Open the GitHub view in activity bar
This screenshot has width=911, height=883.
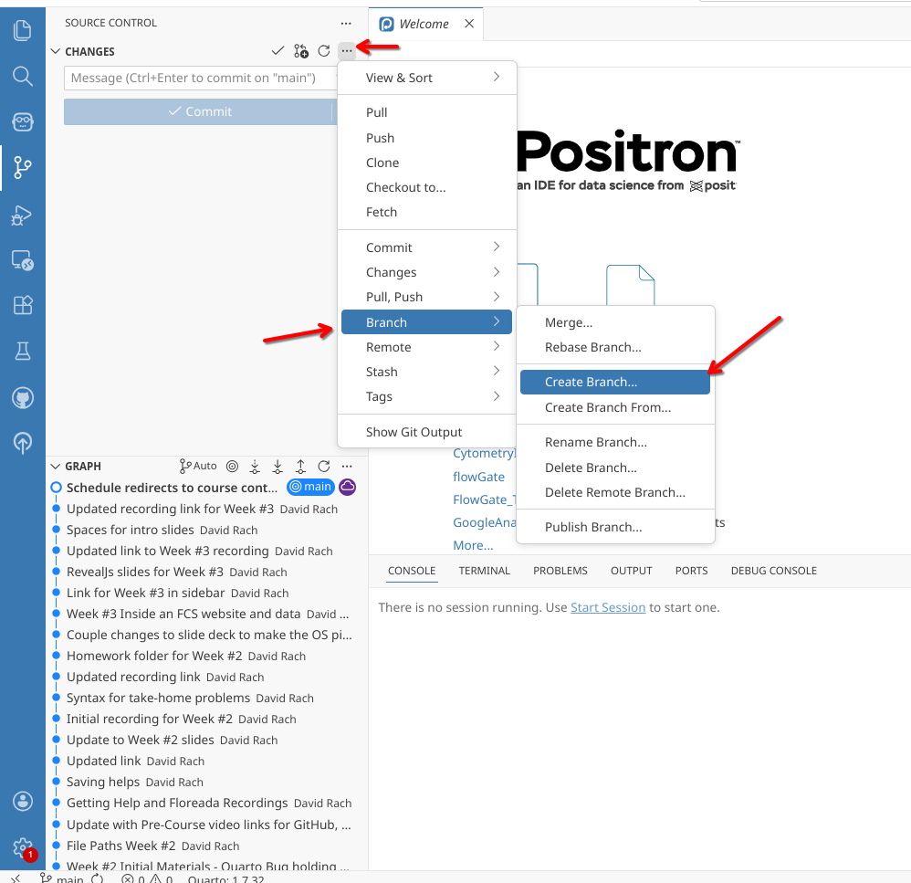23,398
